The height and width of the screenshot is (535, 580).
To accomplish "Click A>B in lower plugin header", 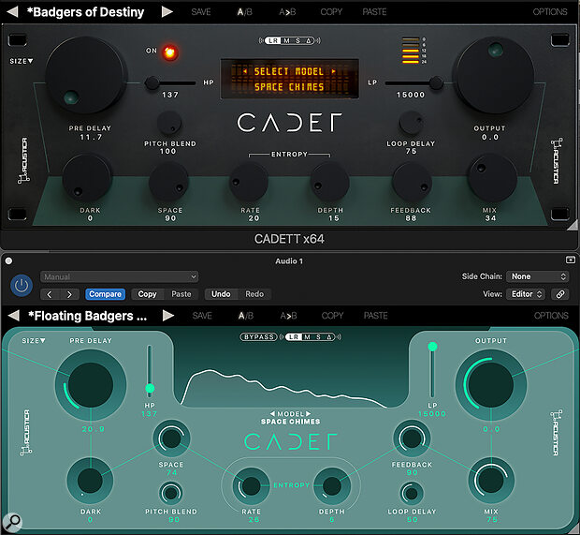I will [x=288, y=316].
